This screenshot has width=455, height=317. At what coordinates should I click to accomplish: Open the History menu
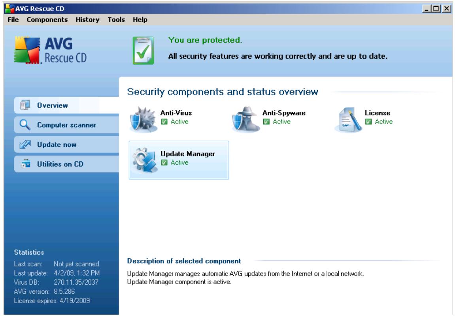(87, 20)
